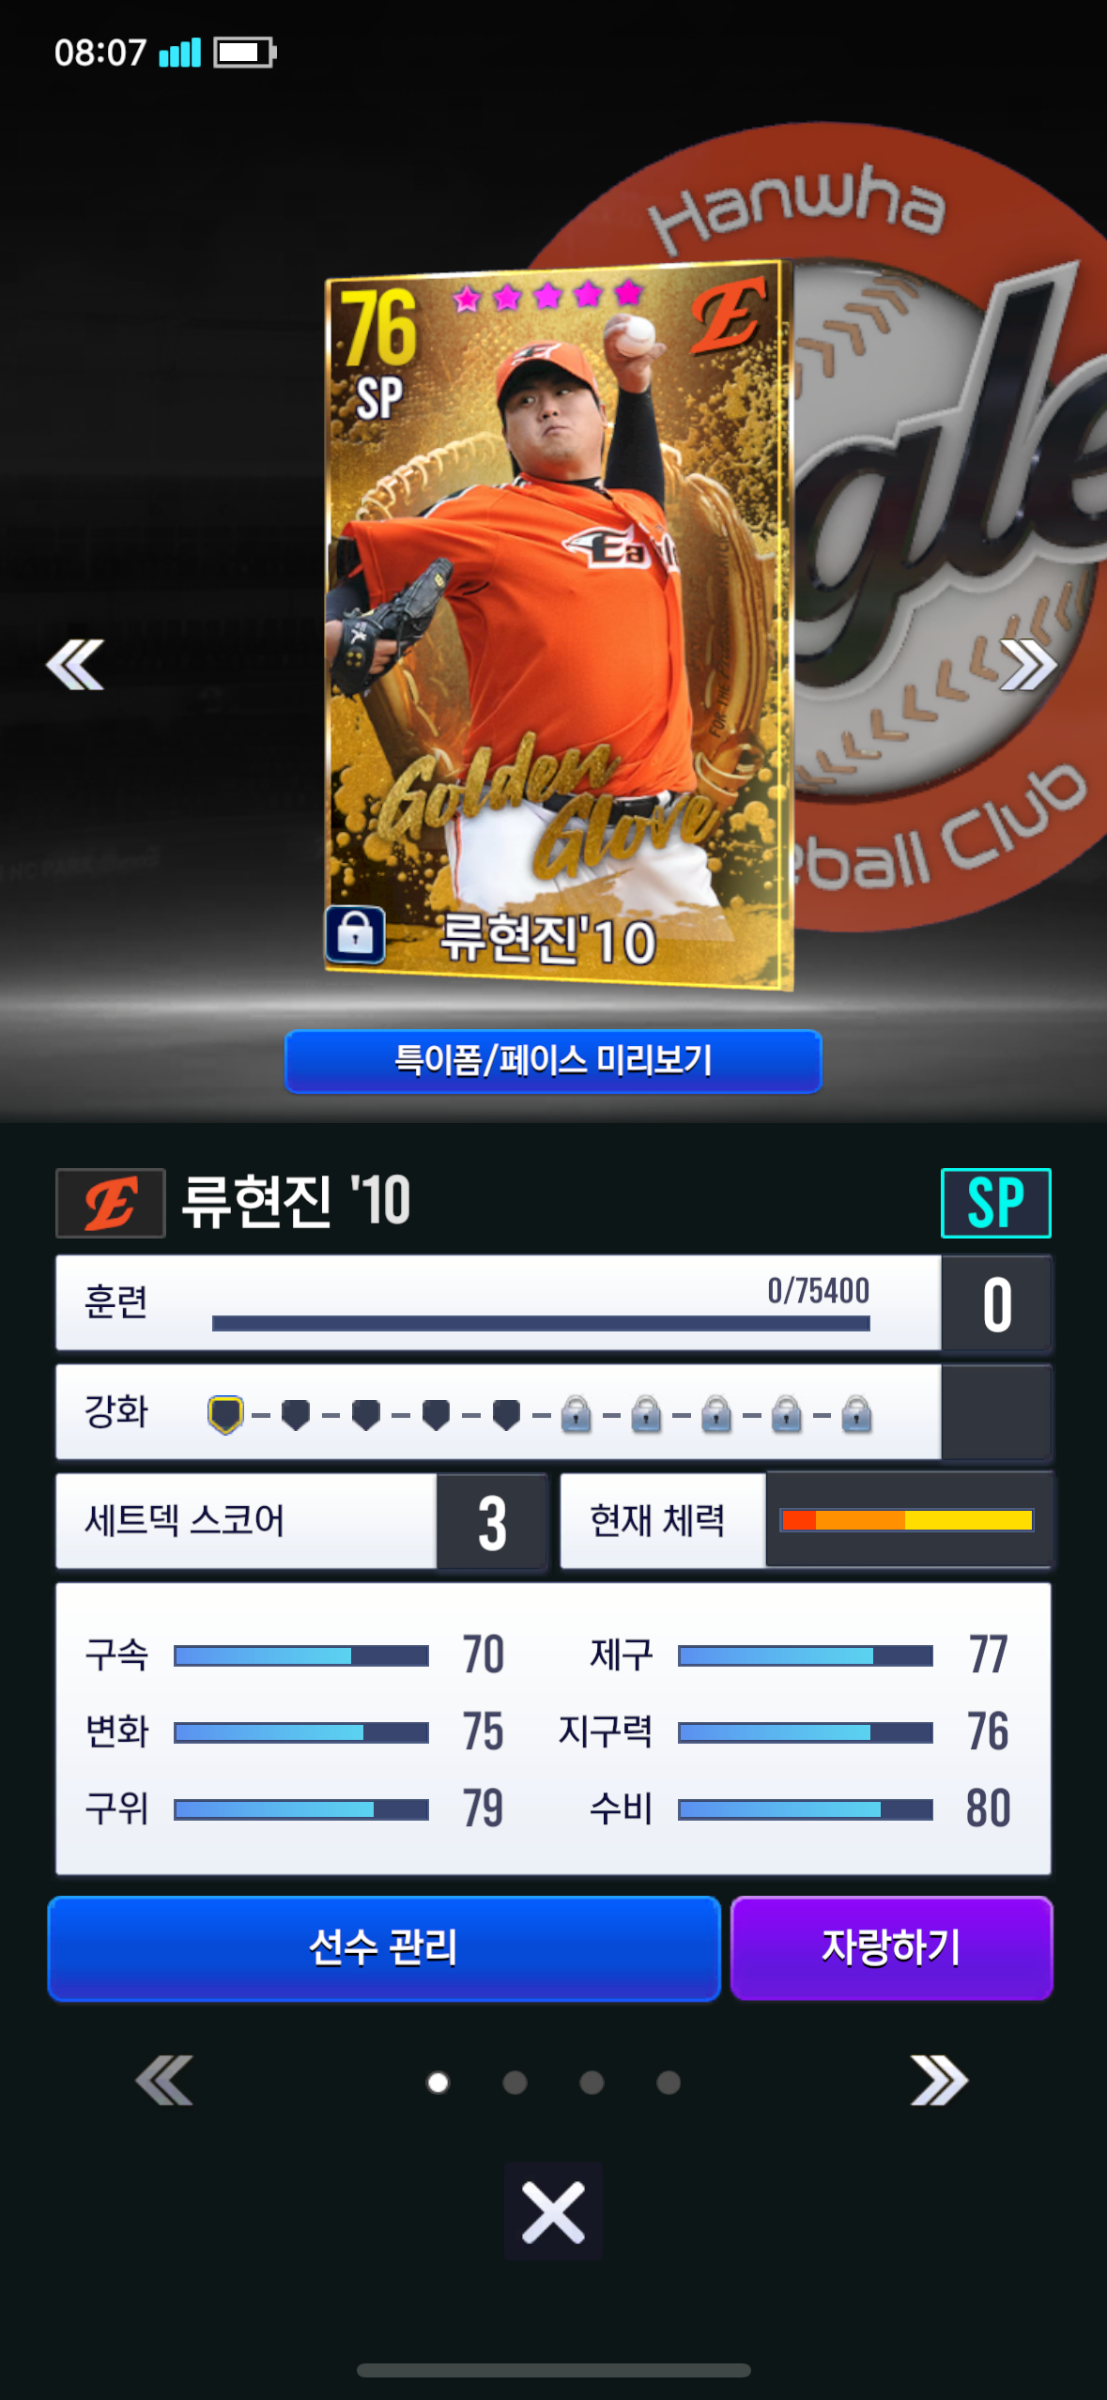Tap the 자랑하기 share button
1107x2400 pixels.
[x=891, y=1948]
